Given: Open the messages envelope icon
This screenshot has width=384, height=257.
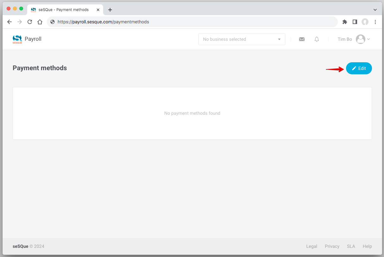Looking at the screenshot, I should point(302,39).
